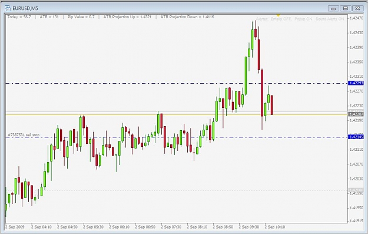Screen dimensions: 368x234
Task: Click the '2 Sep 08:10' time label
Action: 197,227
